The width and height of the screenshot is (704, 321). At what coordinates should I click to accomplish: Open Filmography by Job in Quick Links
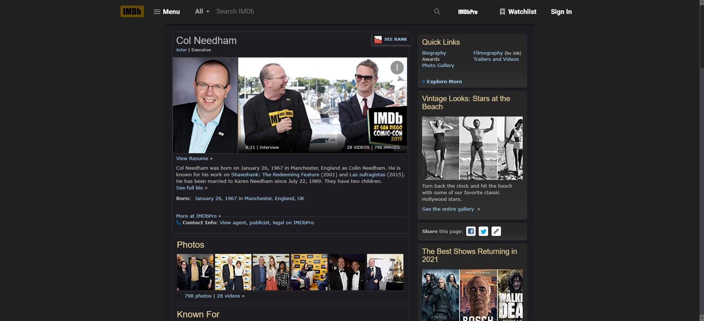pyautogui.click(x=488, y=53)
